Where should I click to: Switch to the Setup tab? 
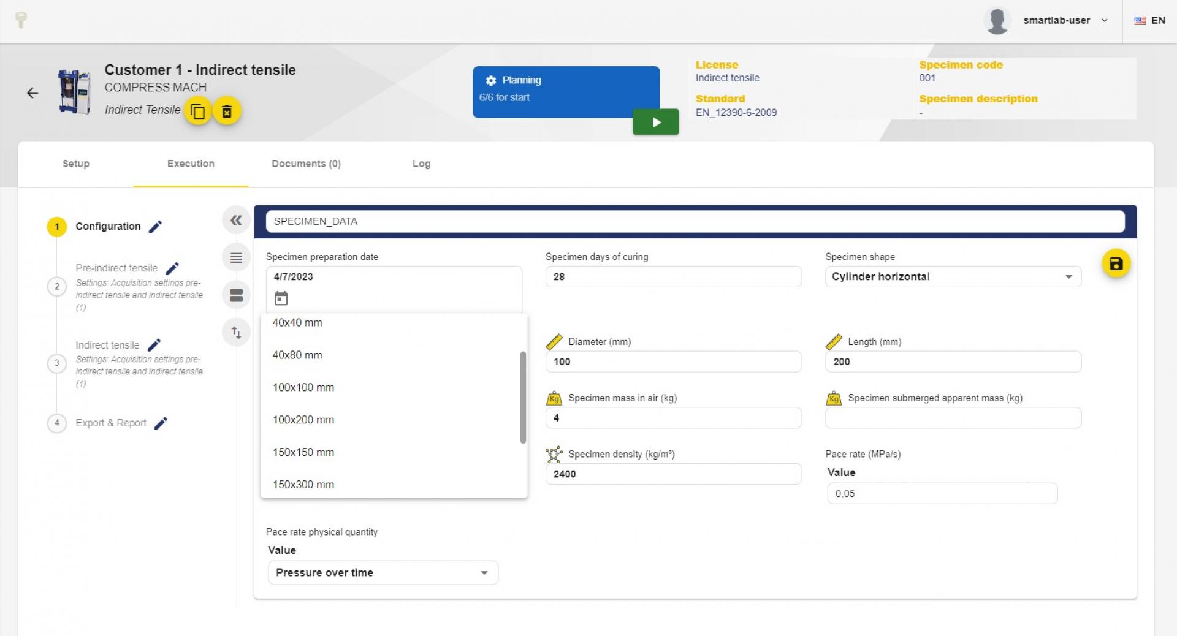coord(76,164)
